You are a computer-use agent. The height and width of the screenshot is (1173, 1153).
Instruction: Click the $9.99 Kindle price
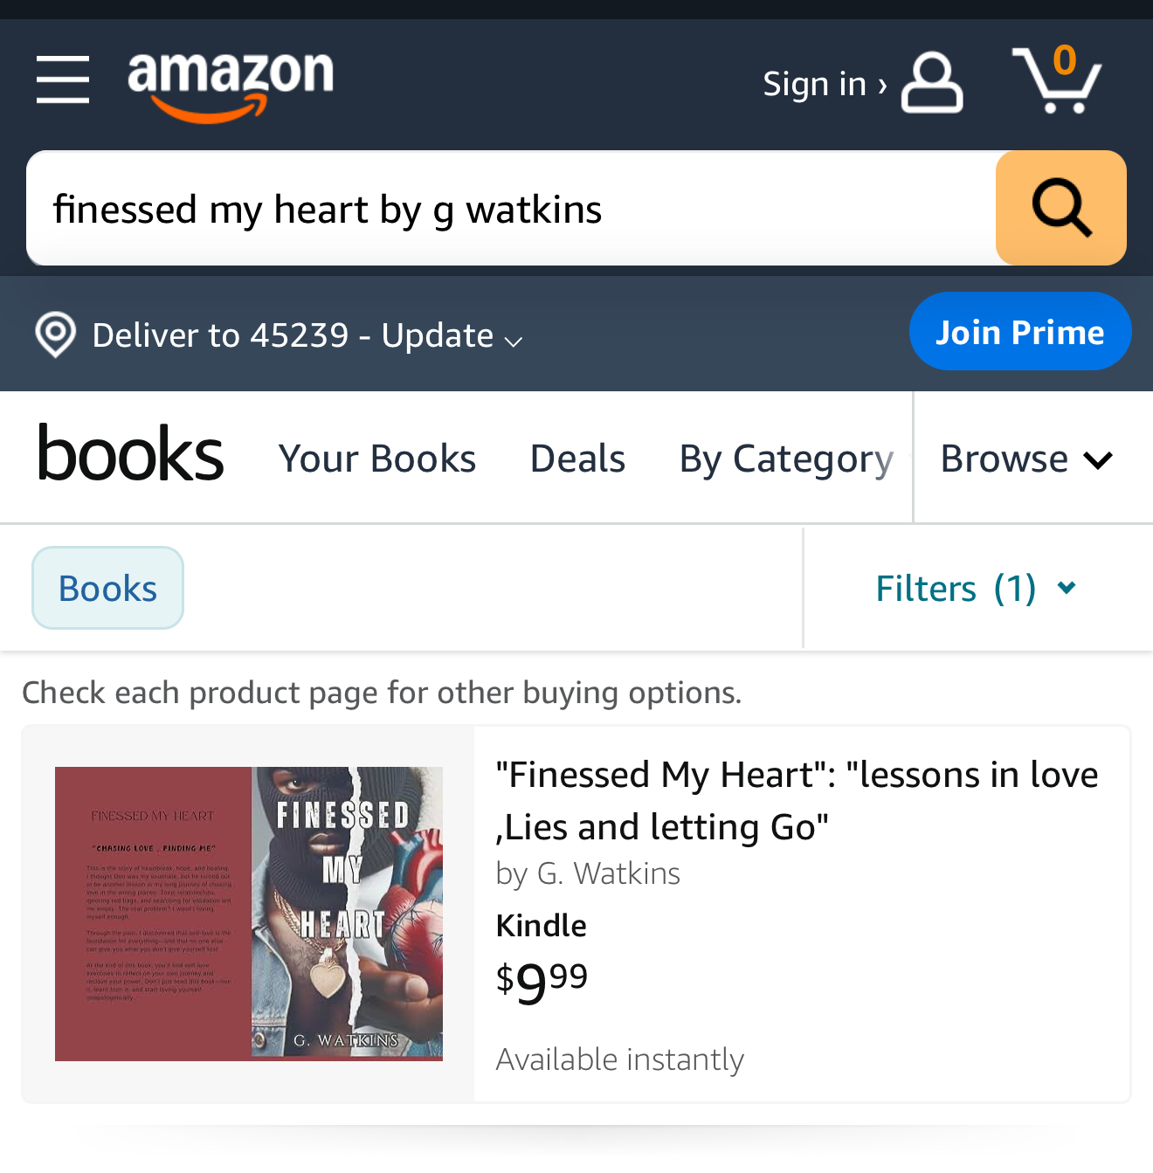tap(542, 981)
